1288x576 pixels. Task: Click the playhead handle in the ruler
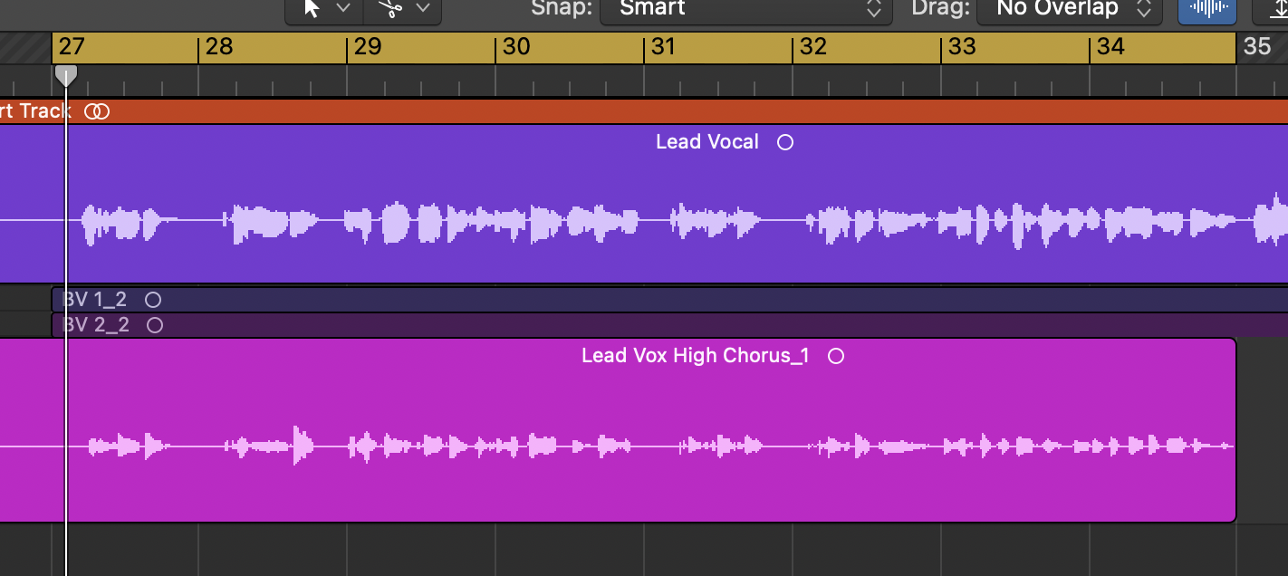pos(66,75)
